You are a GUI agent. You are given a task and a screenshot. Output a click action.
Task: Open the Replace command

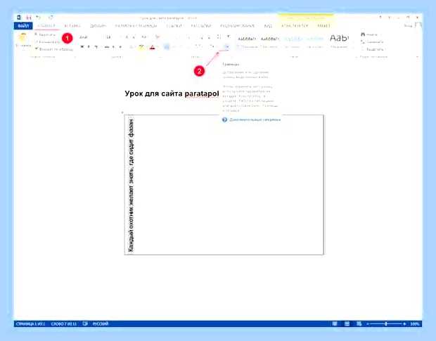(372, 41)
